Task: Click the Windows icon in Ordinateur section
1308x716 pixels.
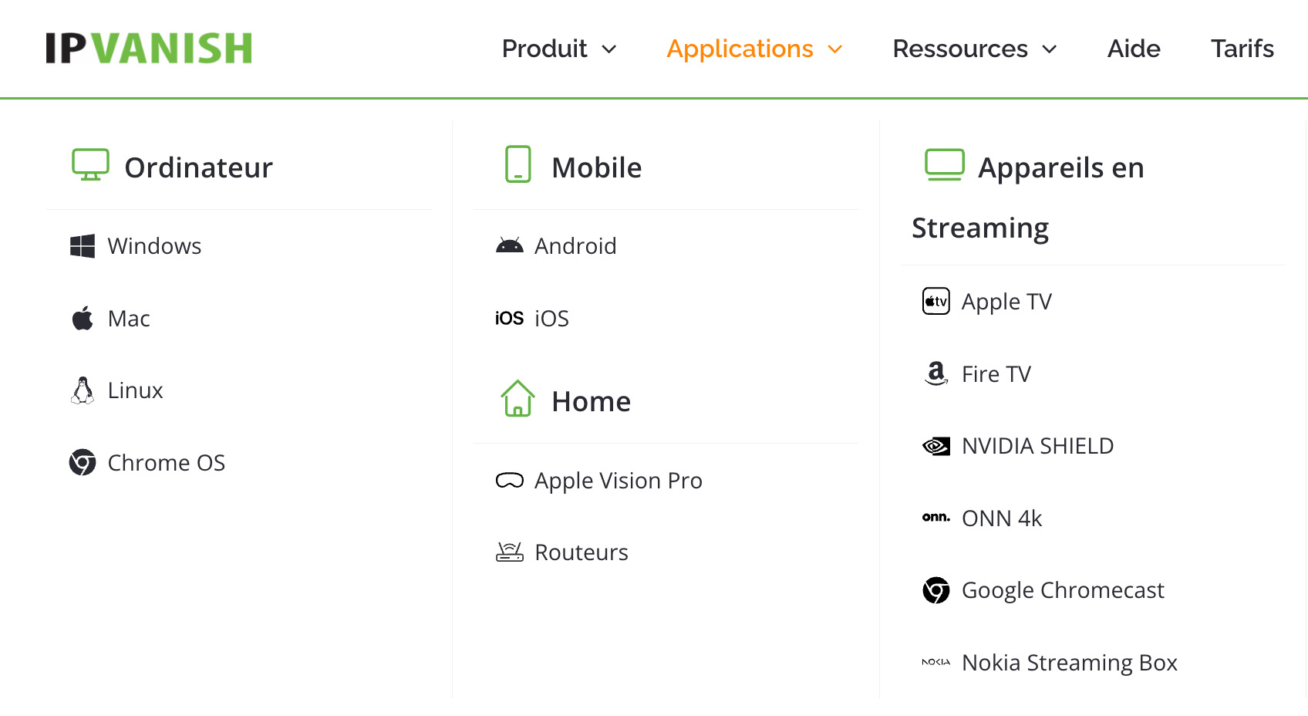Action: pyautogui.click(x=82, y=245)
